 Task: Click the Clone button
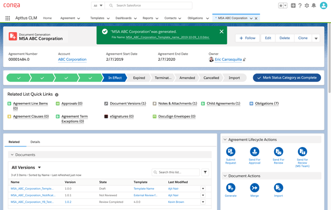303,38
